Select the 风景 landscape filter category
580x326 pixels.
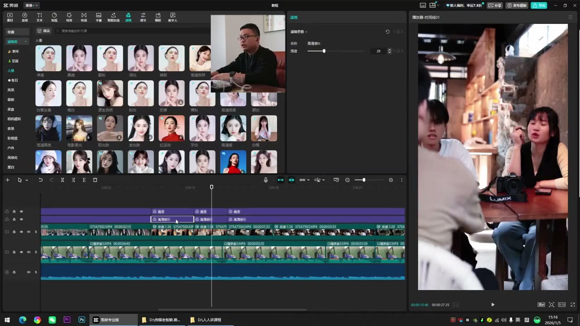(x=11, y=90)
